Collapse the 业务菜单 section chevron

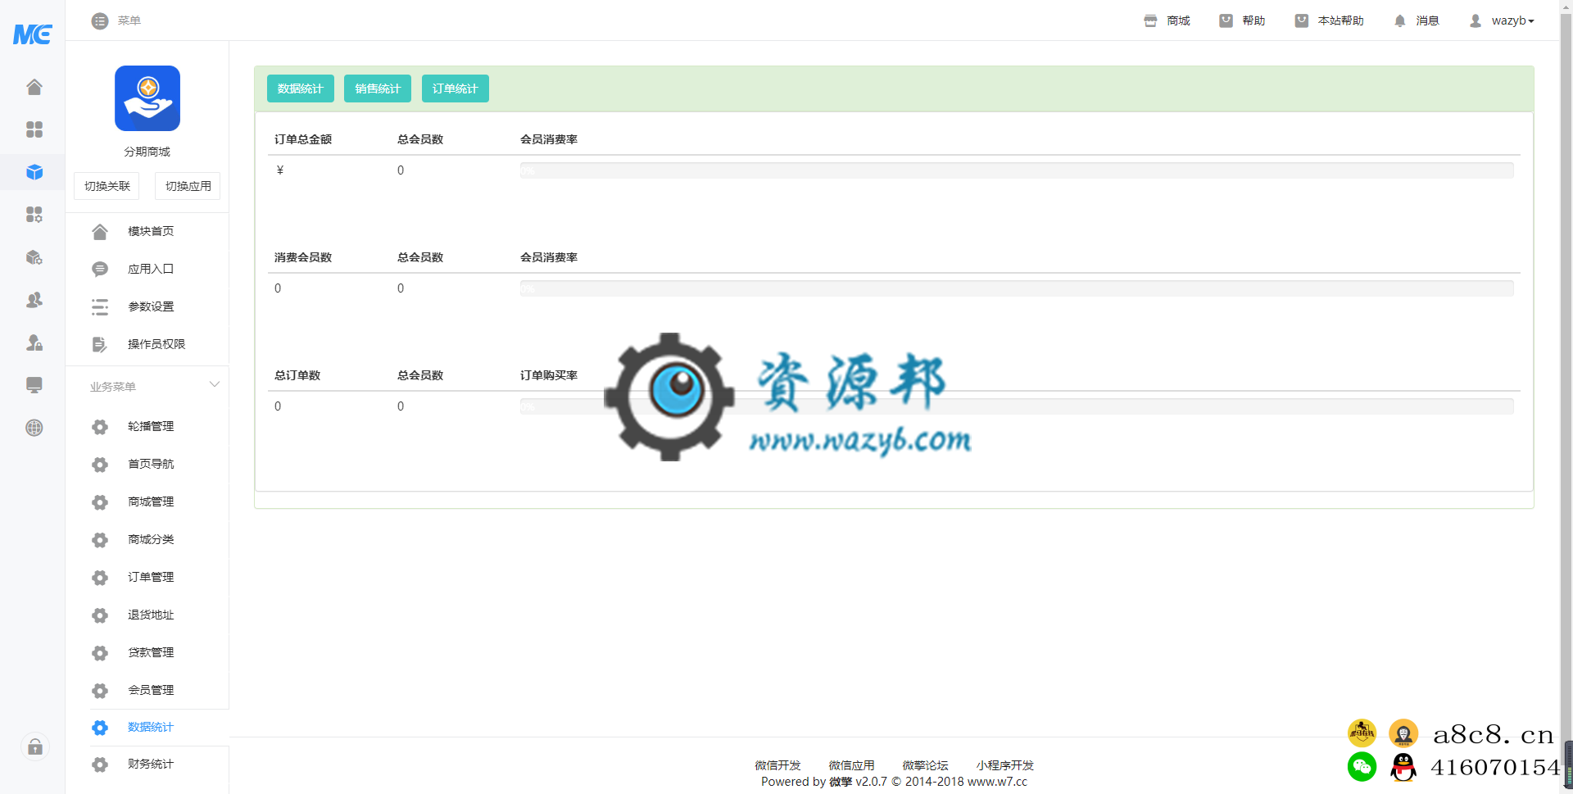tap(215, 384)
